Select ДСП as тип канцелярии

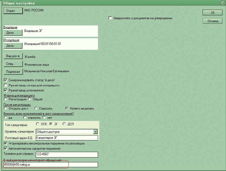coord(64,124)
